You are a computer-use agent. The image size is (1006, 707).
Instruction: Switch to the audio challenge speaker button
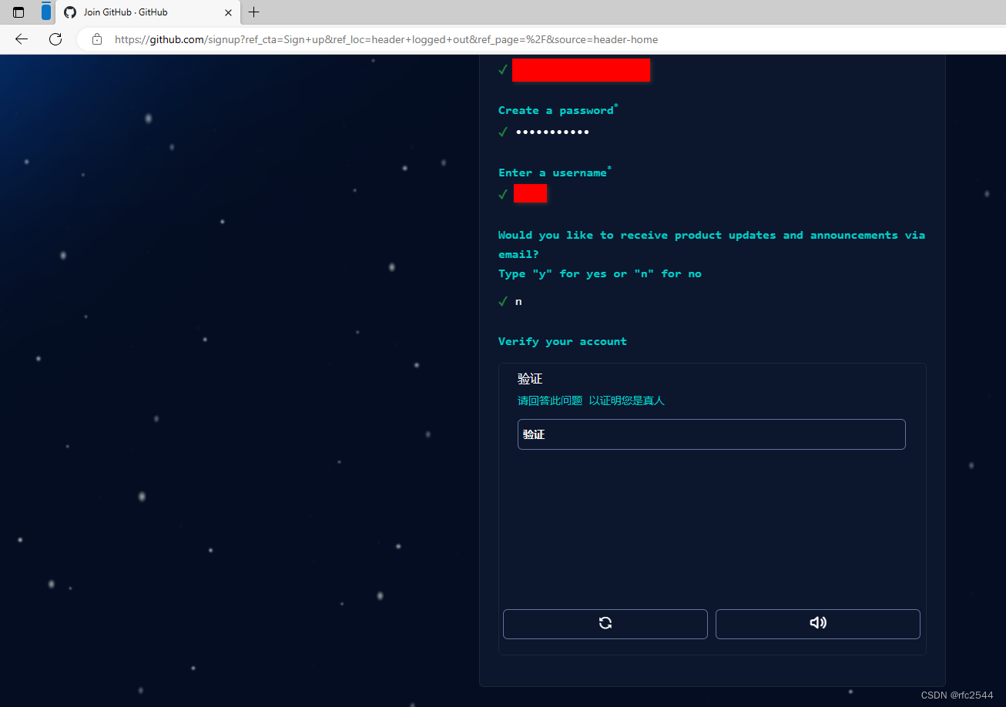point(818,624)
